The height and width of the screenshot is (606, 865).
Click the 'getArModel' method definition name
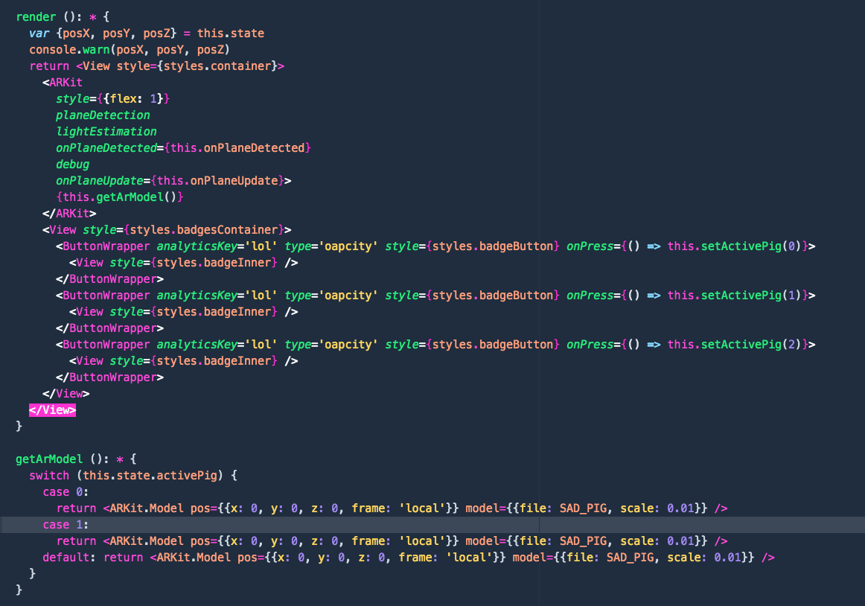(x=49, y=459)
